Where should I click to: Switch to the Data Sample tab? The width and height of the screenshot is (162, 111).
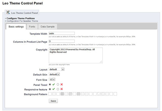[x=48, y=27]
